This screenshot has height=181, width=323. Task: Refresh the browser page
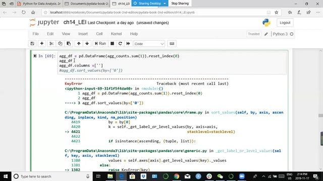[x=24, y=13]
